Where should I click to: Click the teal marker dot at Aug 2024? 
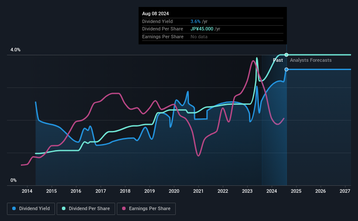(286, 55)
